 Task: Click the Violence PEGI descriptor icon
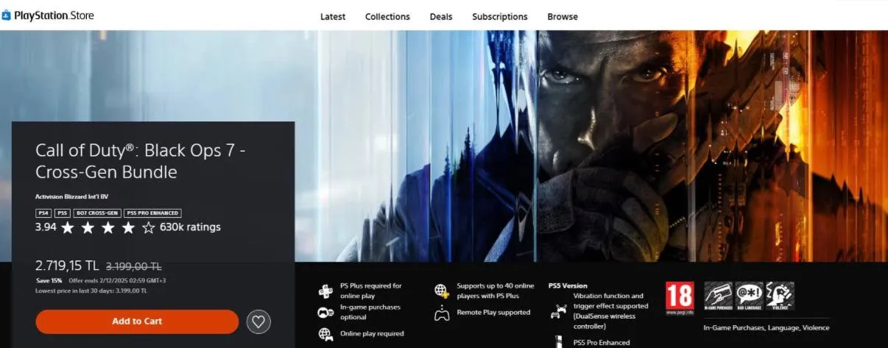point(780,296)
